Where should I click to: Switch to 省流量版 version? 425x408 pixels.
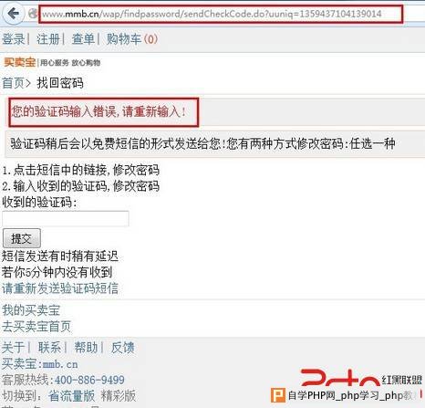click(71, 396)
